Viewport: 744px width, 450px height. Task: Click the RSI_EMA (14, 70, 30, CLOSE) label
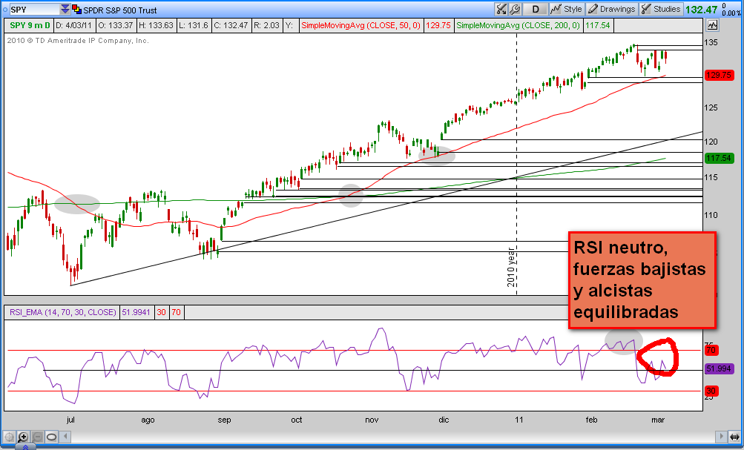pos(62,312)
